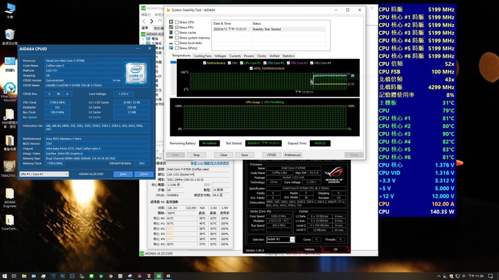Image resolution: width=499 pixels, height=280 pixels.
Task: Open the Recycle Bin desktop icon
Action: [x=10, y=37]
